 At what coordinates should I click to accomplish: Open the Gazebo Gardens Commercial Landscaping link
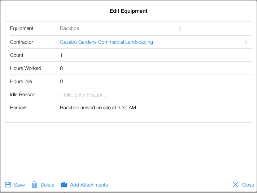[x=106, y=42]
